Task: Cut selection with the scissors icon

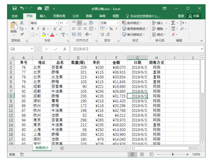Action: click(22, 23)
